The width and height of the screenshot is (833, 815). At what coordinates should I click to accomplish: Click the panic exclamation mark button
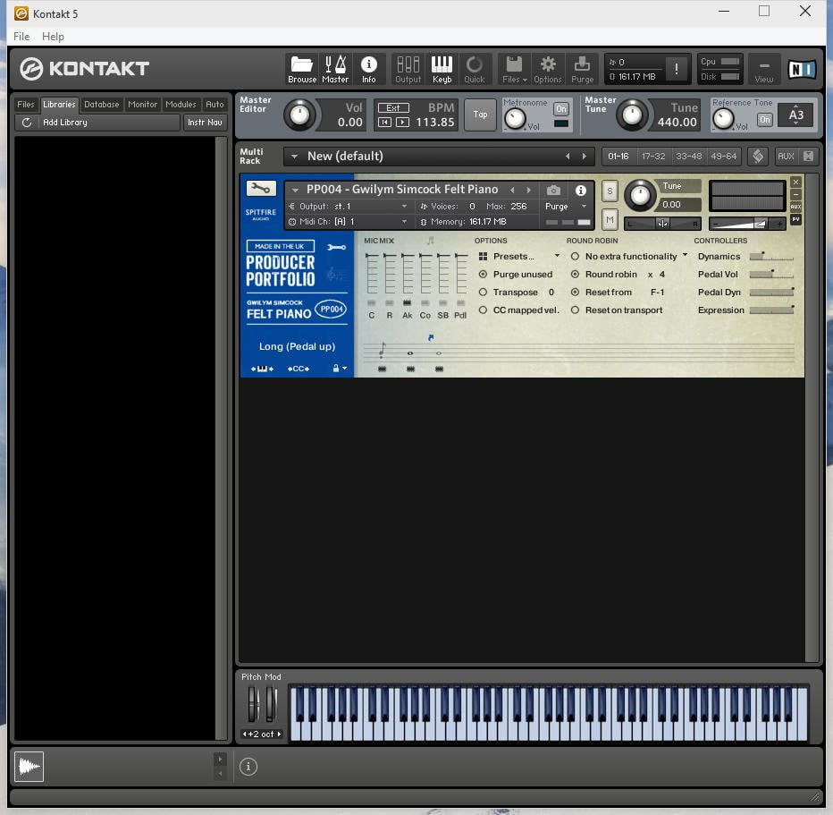click(676, 69)
